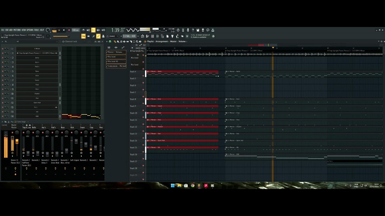Viewport: 385px width, 216px height.
Task: Click the export download icon
Action: point(213,30)
